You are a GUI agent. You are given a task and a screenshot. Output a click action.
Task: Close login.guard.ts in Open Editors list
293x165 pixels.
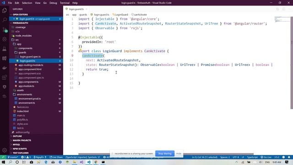click(14, 19)
